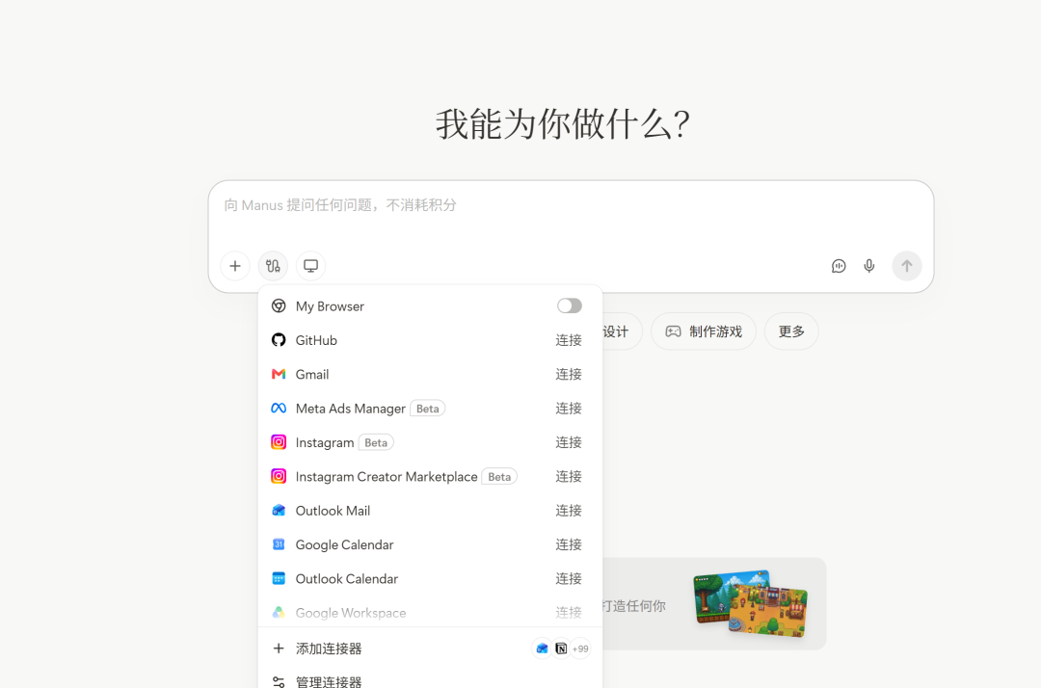Select GitHub connector entry label
Viewport: 1041px width, 688px height.
pyautogui.click(x=316, y=340)
